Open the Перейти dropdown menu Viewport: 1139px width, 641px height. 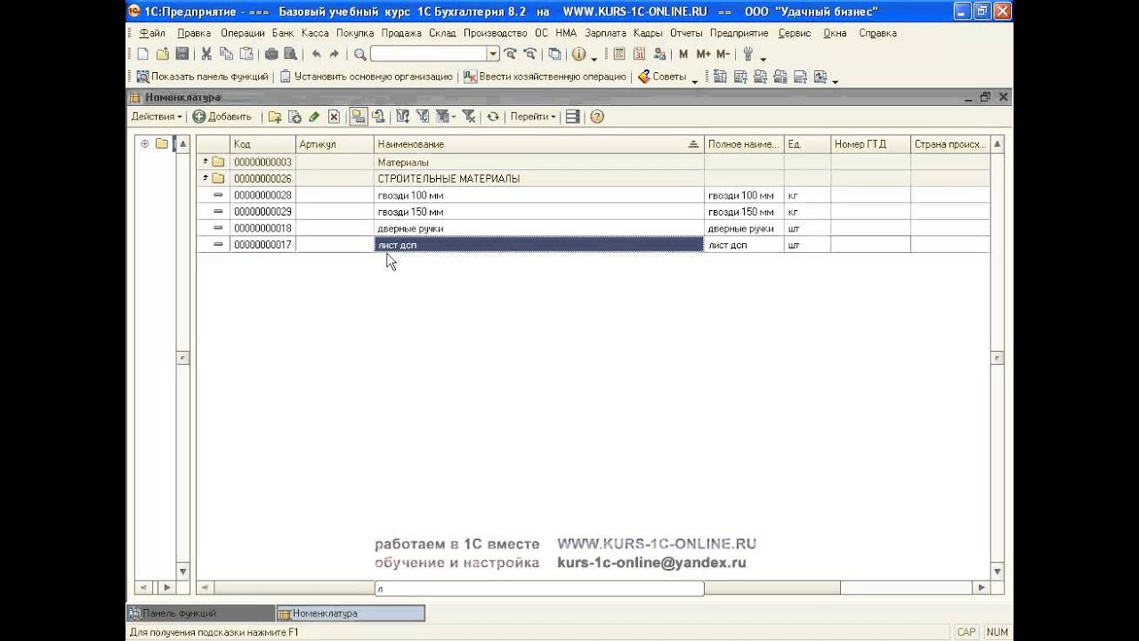532,117
